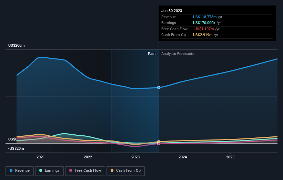283x180 pixels.
Task: Click the US$200m y-axis label
Action: pyautogui.click(x=17, y=45)
